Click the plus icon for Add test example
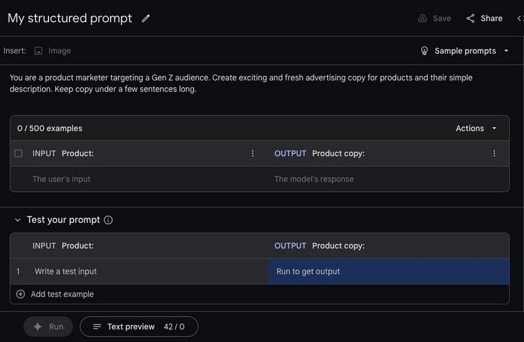 (20, 294)
